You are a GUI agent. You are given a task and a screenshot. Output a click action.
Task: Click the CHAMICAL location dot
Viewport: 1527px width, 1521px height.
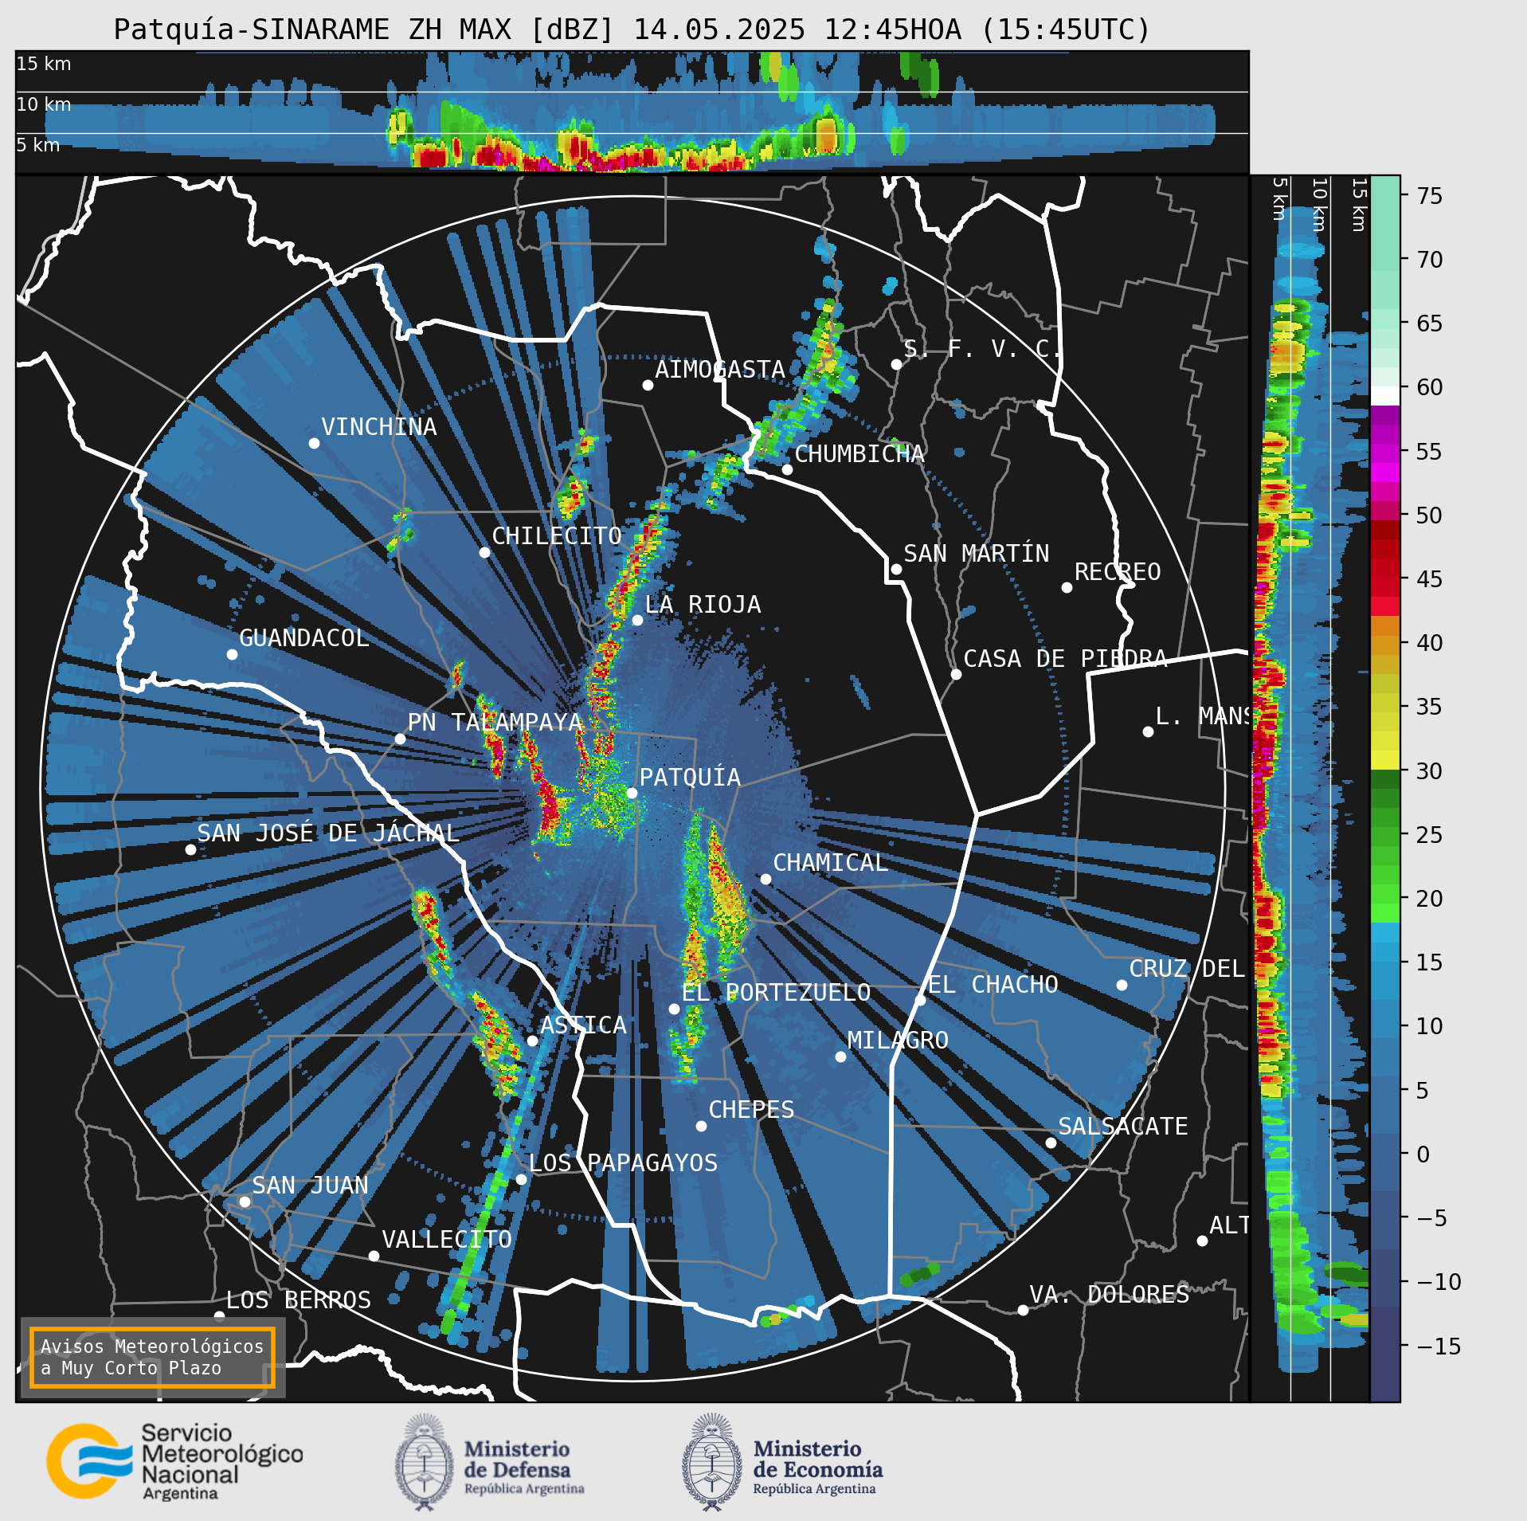coord(765,879)
